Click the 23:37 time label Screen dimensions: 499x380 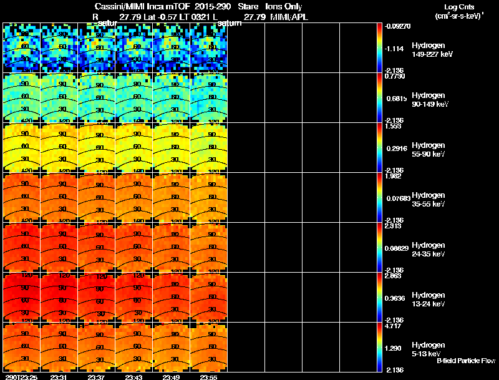pos(96,377)
